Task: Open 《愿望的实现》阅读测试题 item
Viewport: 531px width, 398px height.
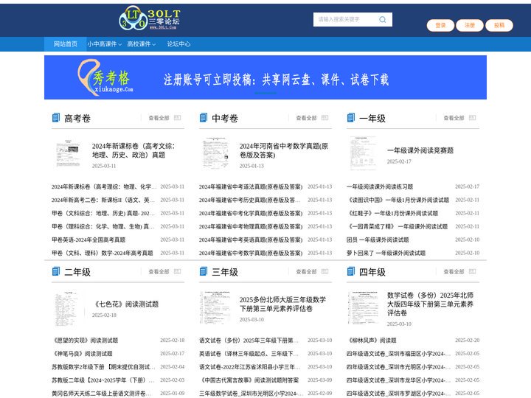Action: 85,340
